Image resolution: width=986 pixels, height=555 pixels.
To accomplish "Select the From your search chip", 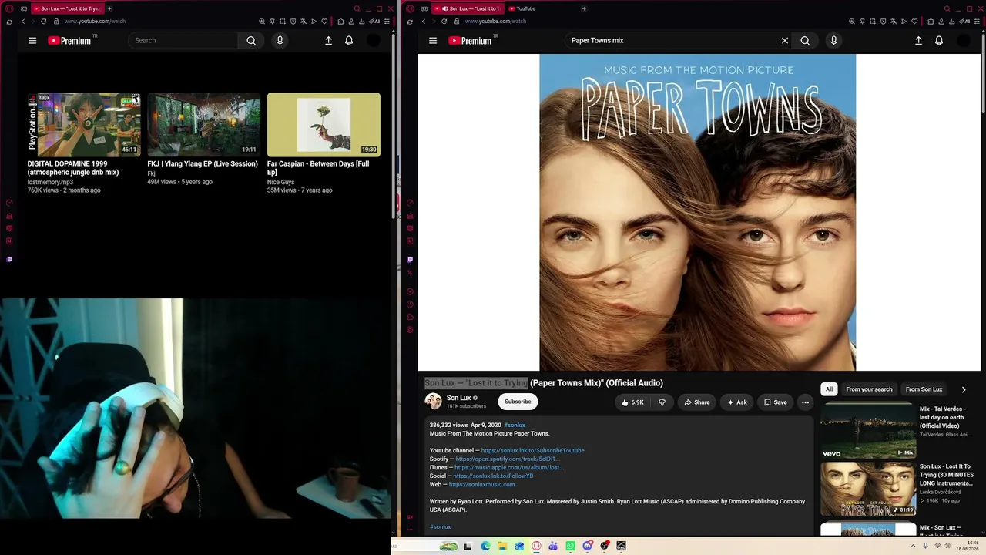I will [x=869, y=389].
